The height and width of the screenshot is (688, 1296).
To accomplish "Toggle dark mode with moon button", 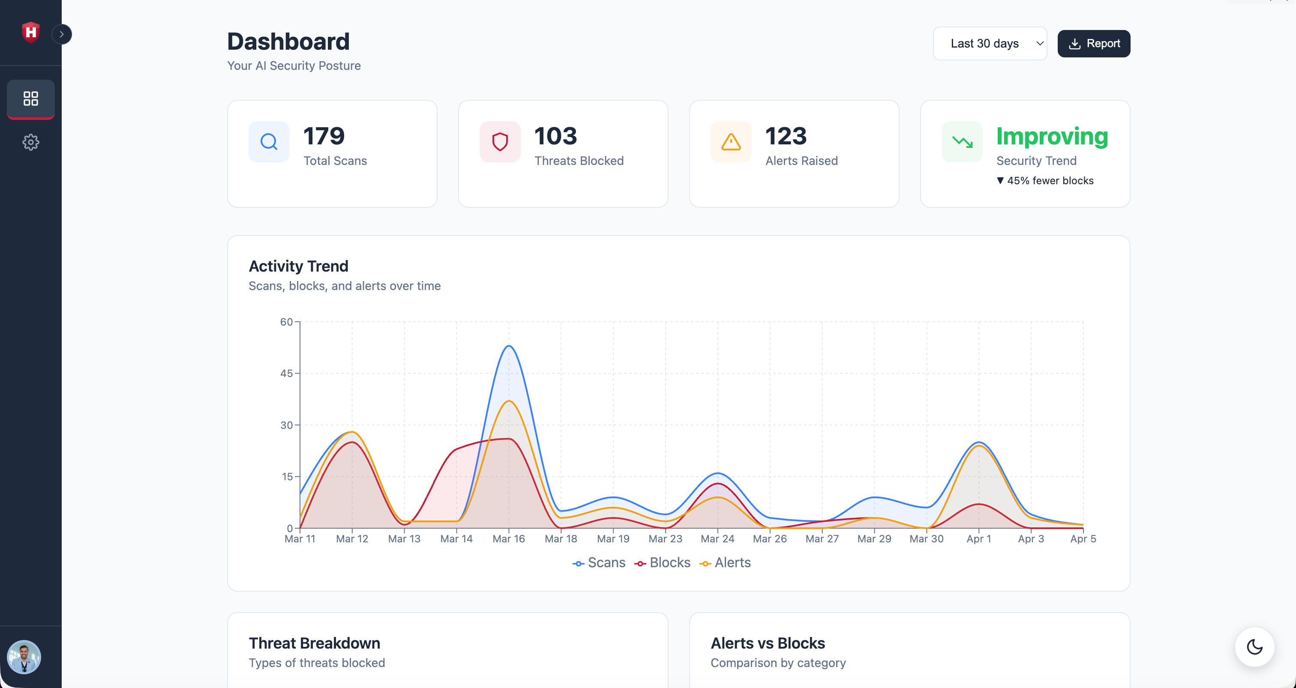I will point(1254,647).
